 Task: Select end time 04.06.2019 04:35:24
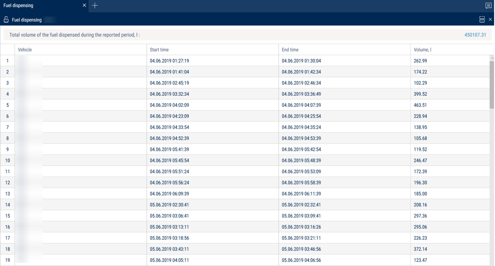coord(301,127)
